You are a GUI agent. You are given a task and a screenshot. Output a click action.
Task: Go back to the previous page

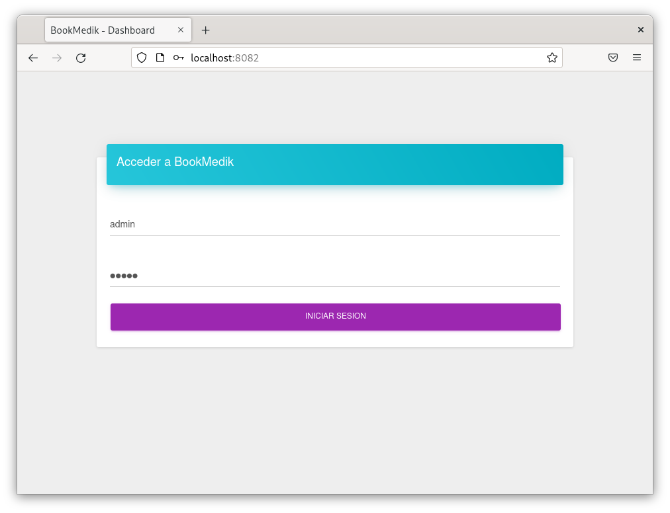click(33, 58)
